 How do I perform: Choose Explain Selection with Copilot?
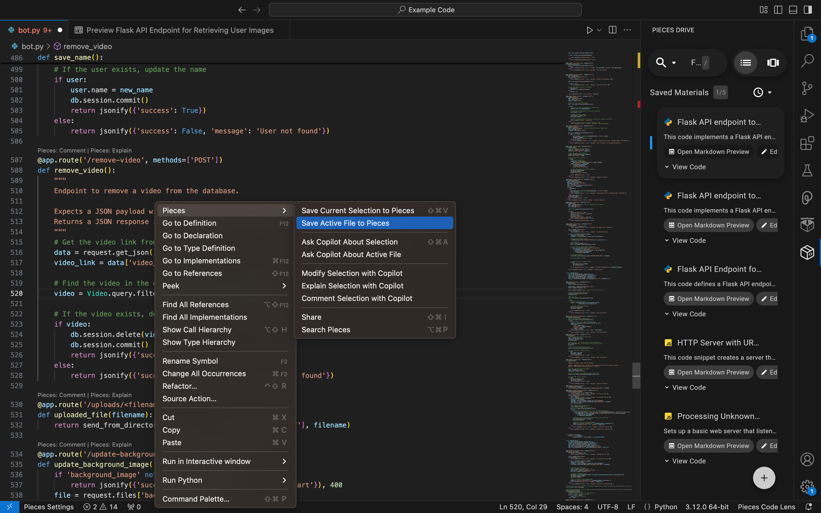[375, 286]
